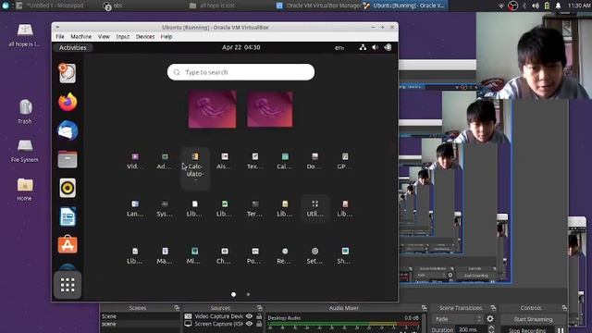Click the Show Applications grid button
Screen dimensions: 592x333
coord(68,285)
